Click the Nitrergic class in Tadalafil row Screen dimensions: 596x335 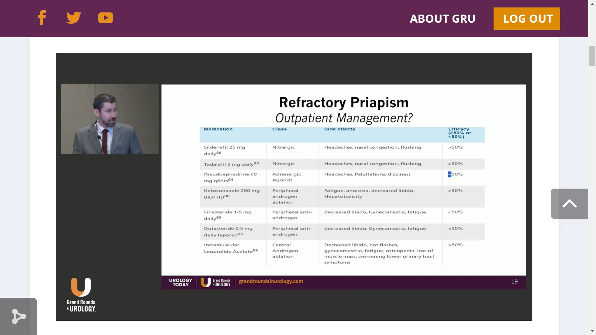[283, 164]
